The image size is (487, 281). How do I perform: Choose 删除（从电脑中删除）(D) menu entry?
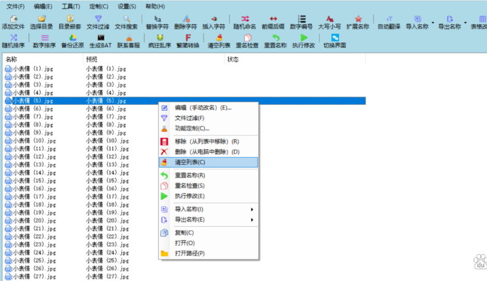[208, 152]
